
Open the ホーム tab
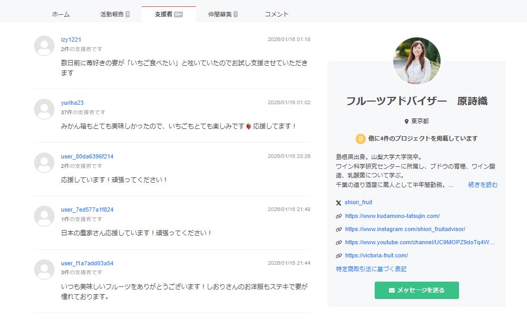61,15
